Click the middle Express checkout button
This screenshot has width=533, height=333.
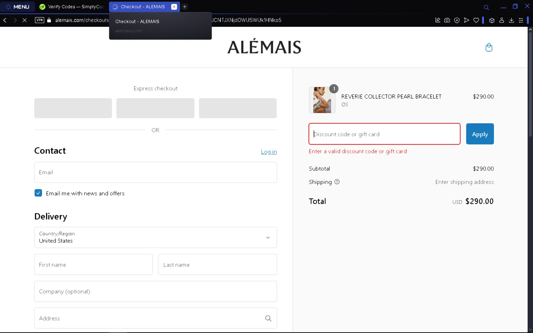coord(155,108)
